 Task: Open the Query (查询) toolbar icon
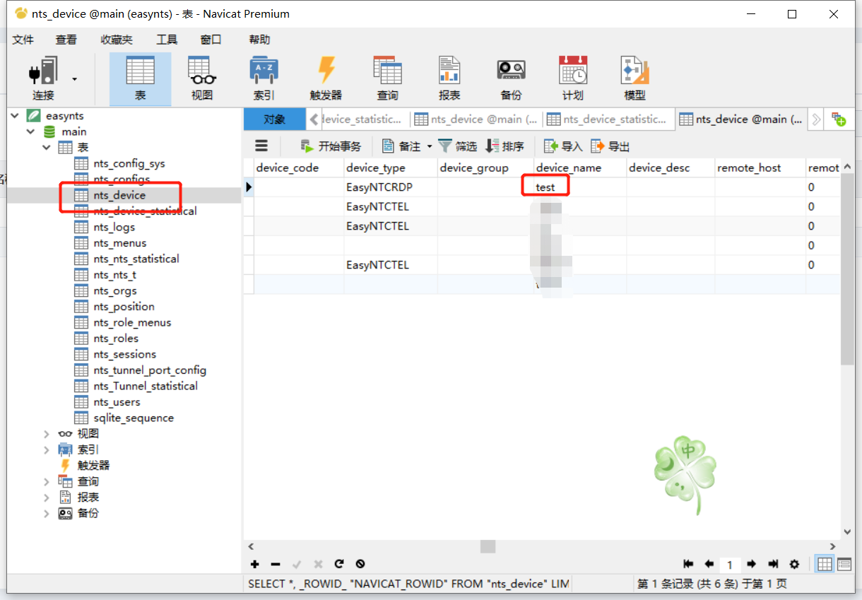(x=387, y=78)
